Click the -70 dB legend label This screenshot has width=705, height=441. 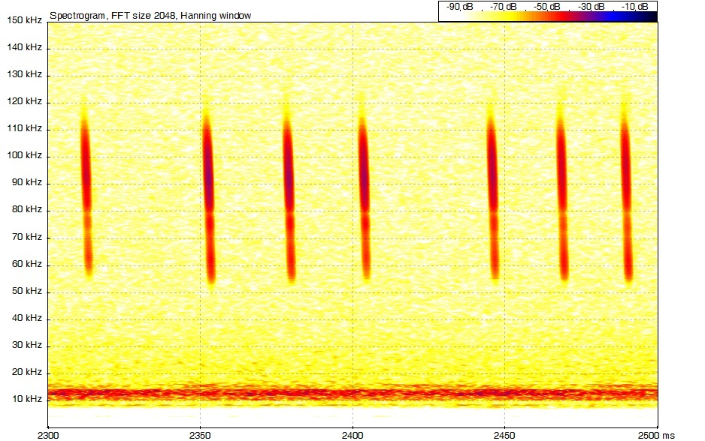click(x=503, y=6)
